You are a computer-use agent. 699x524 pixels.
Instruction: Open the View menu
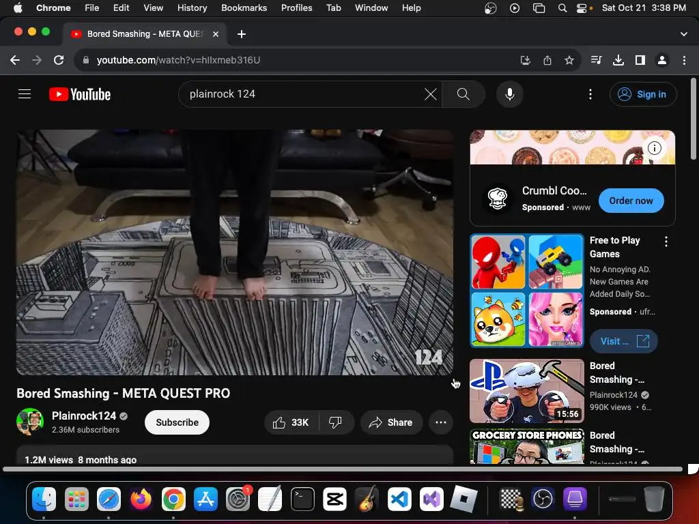click(x=153, y=8)
